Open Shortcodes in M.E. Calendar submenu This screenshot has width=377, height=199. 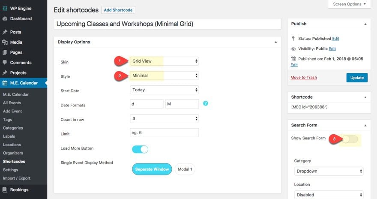click(14, 162)
